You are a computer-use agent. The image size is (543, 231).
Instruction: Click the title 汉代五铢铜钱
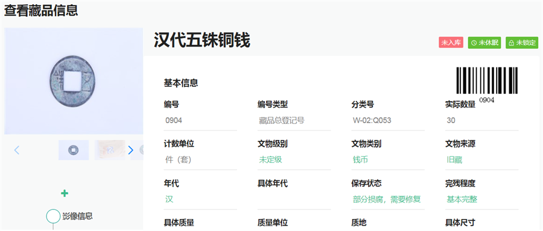pyautogui.click(x=202, y=41)
